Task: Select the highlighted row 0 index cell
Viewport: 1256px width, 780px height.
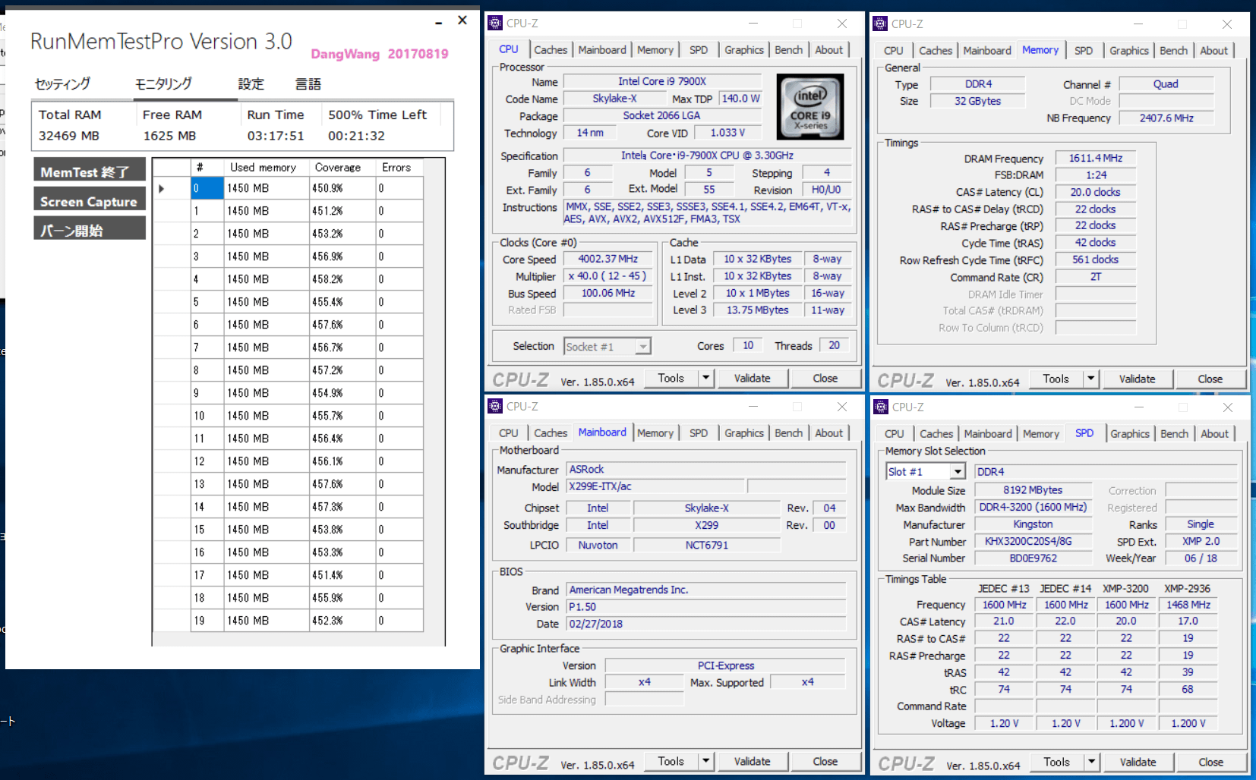Action: [x=207, y=188]
